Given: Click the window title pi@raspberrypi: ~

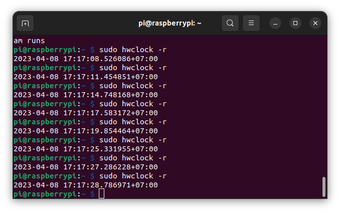Looking at the screenshot, I should pyautogui.click(x=170, y=23).
